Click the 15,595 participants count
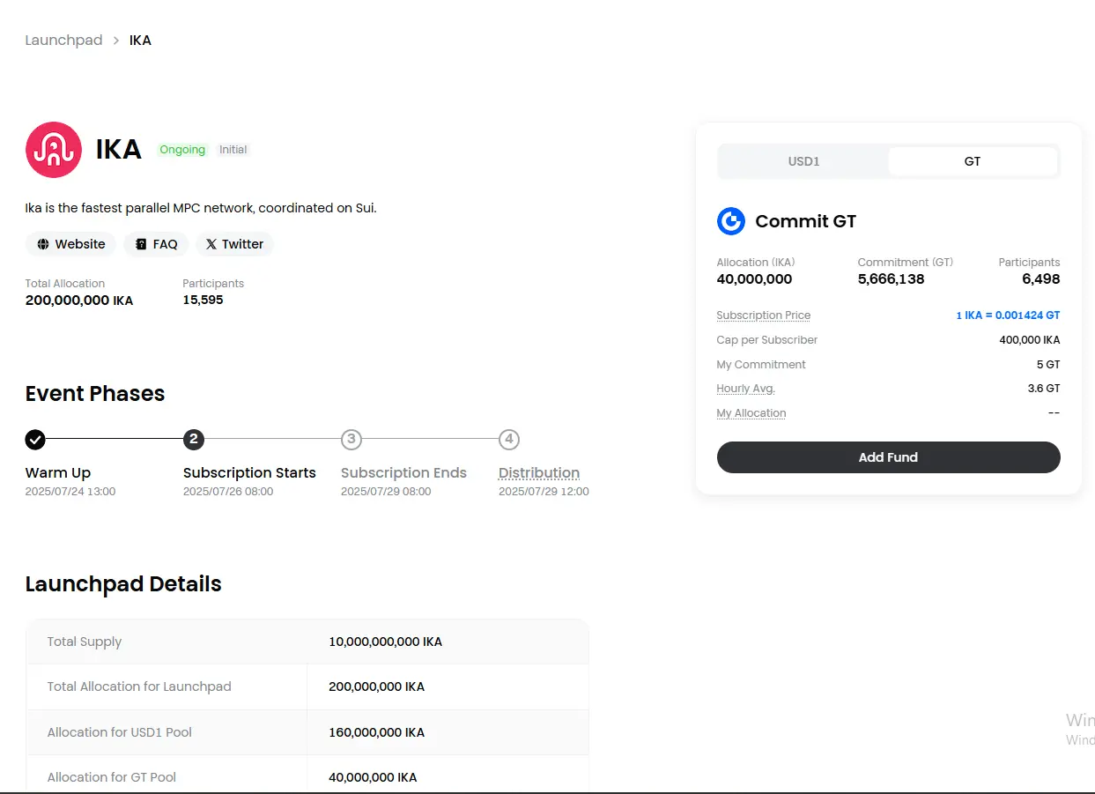 click(203, 300)
